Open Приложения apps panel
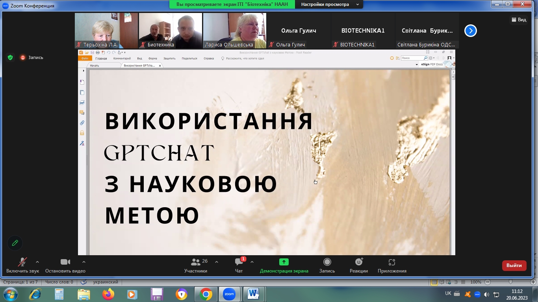This screenshot has height=302, width=538. tap(392, 265)
